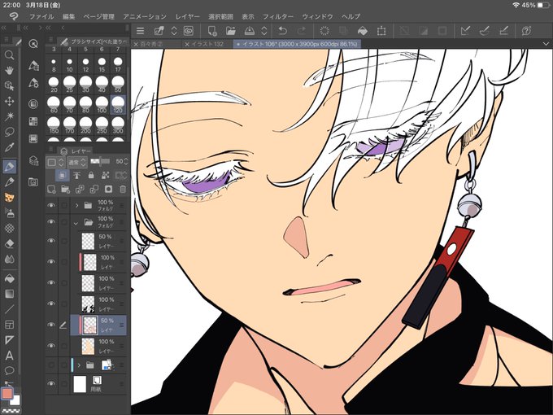Hide the top collapsed folder layer
The width and height of the screenshot is (553, 415).
coord(51,205)
